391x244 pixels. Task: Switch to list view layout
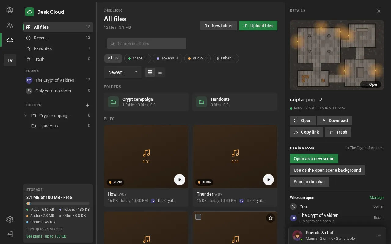[x=160, y=72]
